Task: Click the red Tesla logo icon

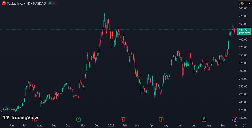Action: 4,3
